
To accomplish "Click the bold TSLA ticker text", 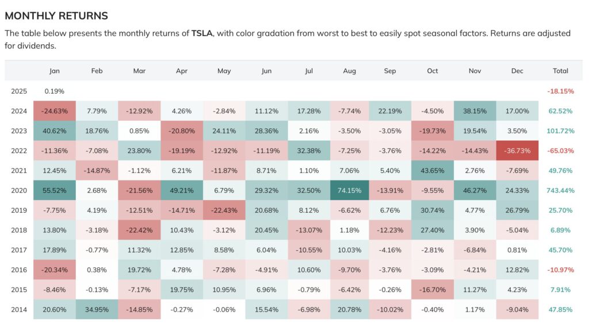I will (x=202, y=33).
